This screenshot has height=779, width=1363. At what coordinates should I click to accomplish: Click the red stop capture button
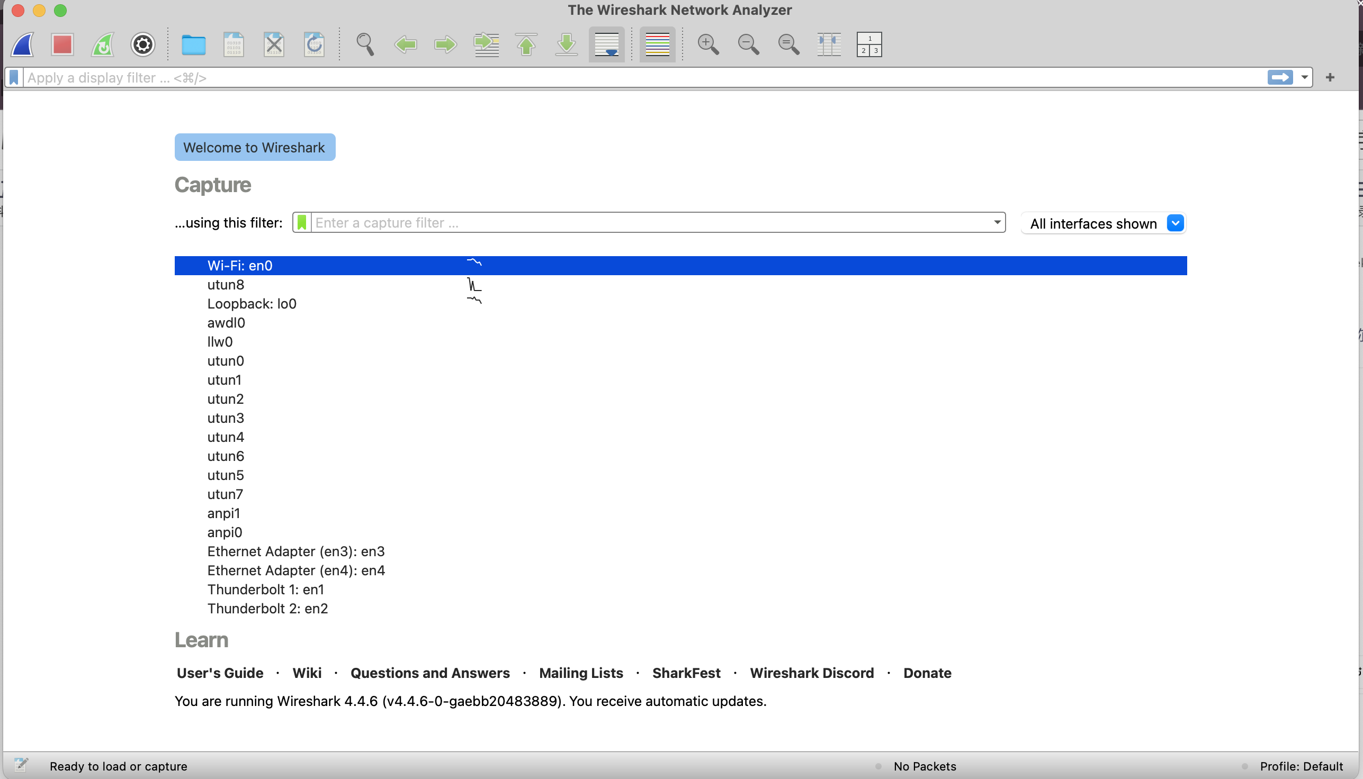[62, 44]
